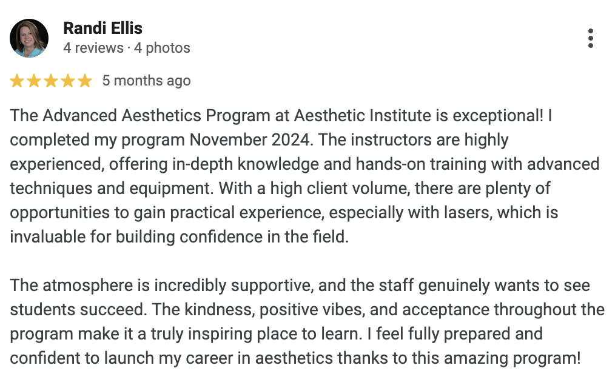Click the first gold rating star

pyautogui.click(x=17, y=81)
